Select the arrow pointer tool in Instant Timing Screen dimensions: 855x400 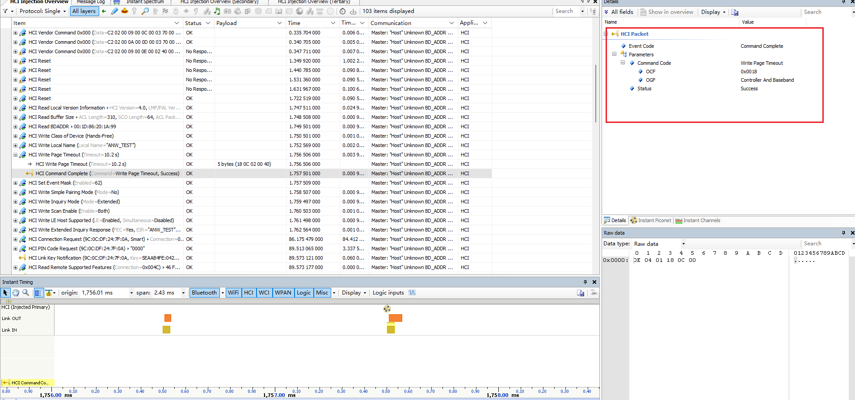click(5, 293)
